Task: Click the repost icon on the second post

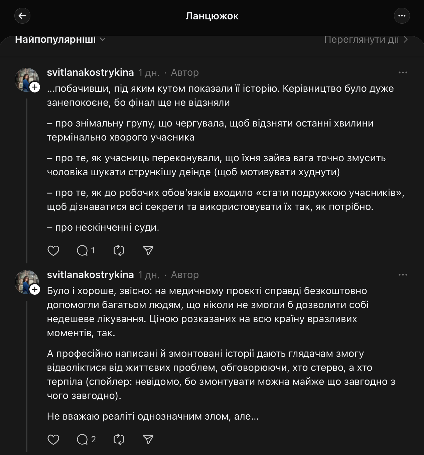Action: point(119,439)
